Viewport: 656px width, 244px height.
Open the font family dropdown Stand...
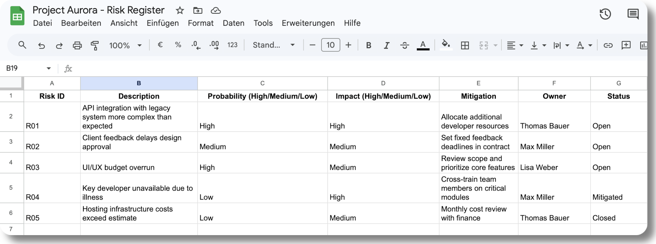click(x=274, y=45)
